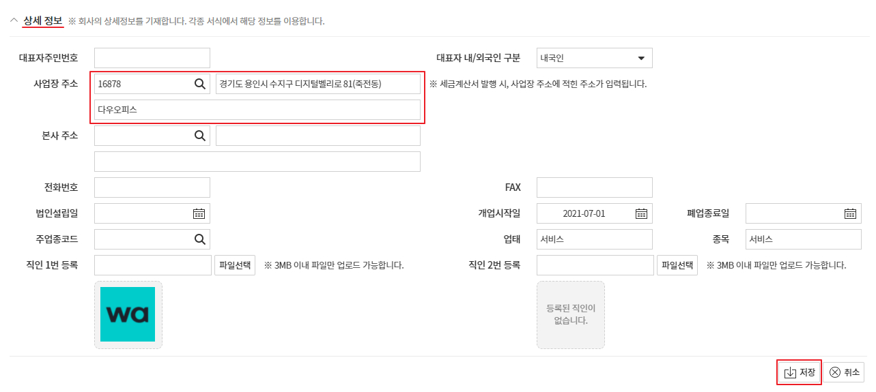The width and height of the screenshot is (876, 392).
Task: Click the 상세 정보 section title
Action: click(43, 20)
